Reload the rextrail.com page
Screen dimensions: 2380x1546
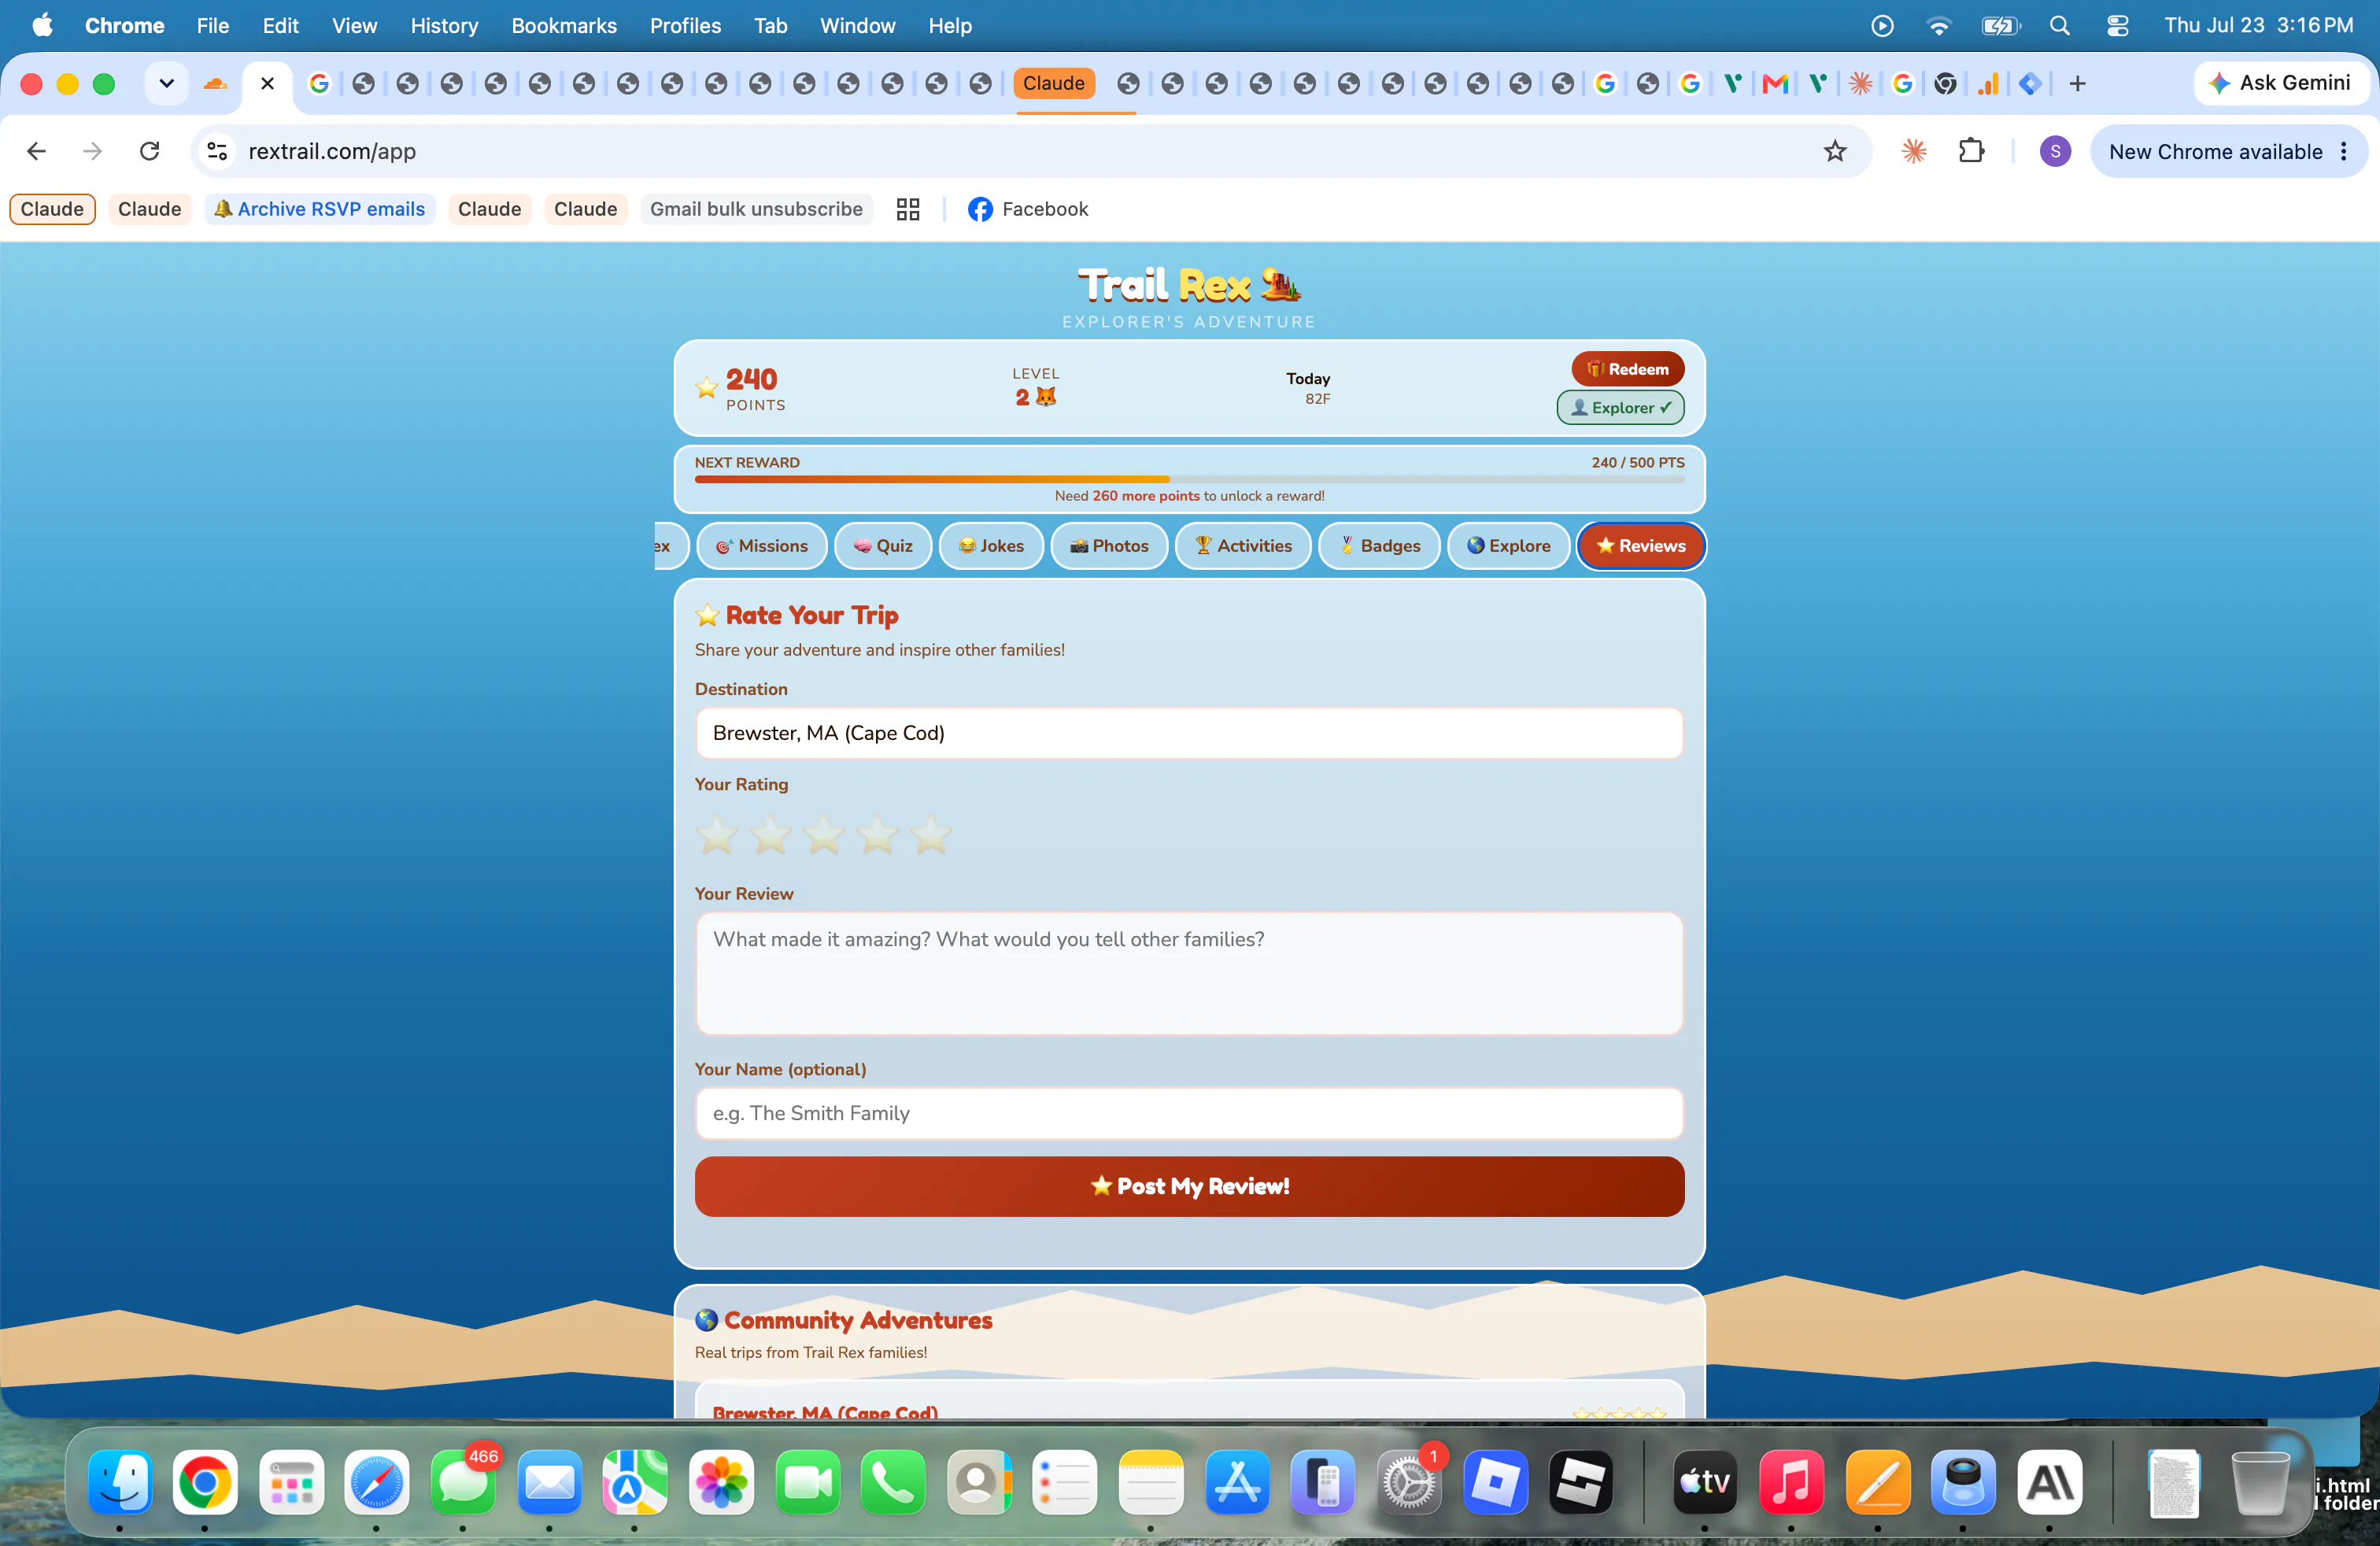click(x=149, y=151)
